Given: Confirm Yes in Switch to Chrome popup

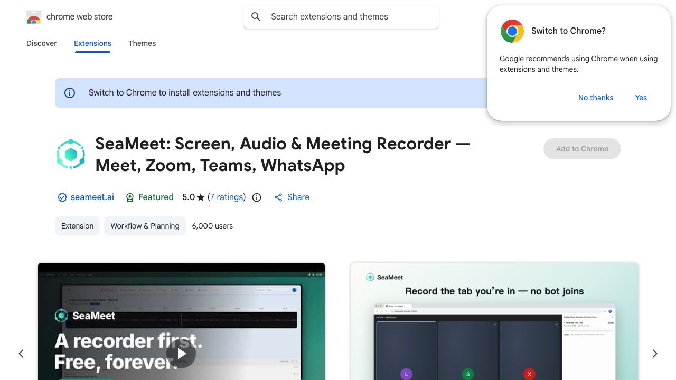Looking at the screenshot, I should [x=641, y=98].
